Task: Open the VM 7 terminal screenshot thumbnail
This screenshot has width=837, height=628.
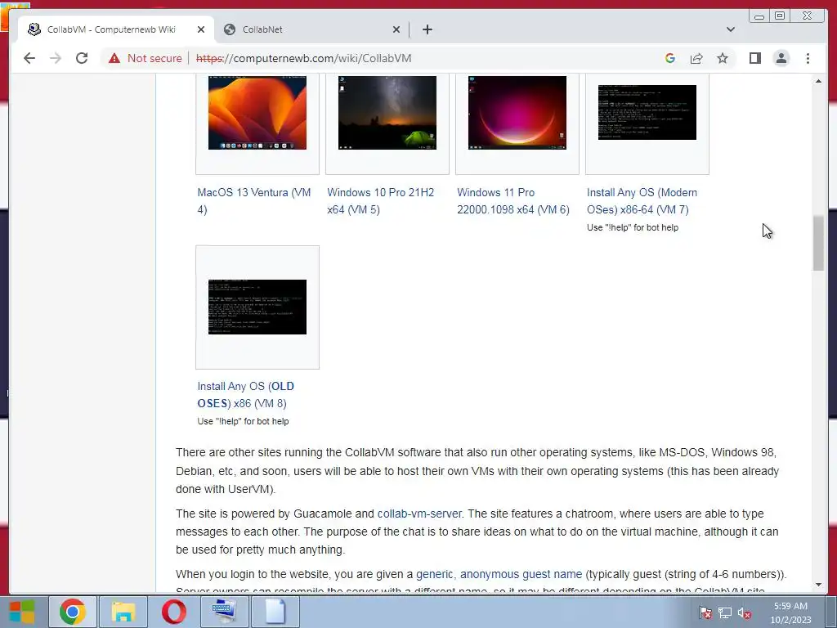Action: click(x=647, y=112)
